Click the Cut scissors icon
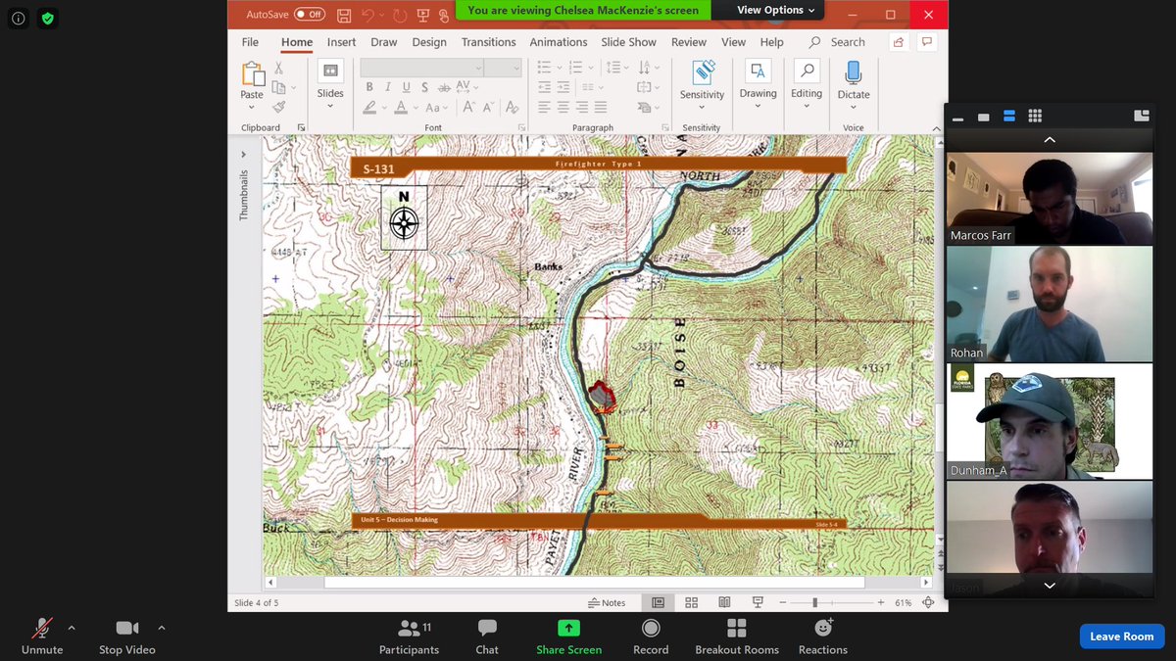 click(x=278, y=69)
